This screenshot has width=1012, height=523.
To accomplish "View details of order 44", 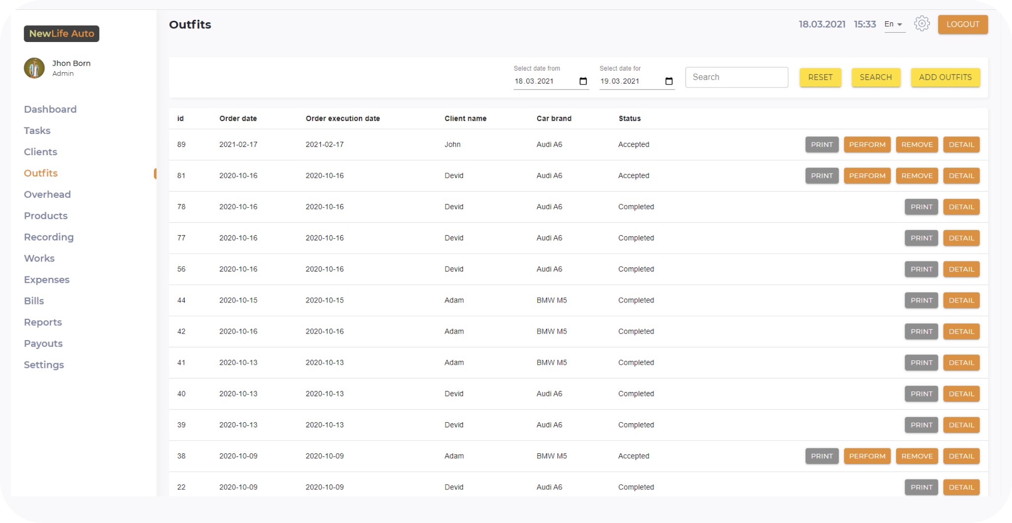I will pyautogui.click(x=961, y=300).
